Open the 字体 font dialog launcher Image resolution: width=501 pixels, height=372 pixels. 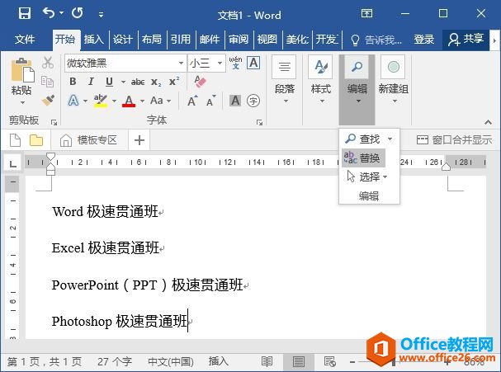pos(259,122)
